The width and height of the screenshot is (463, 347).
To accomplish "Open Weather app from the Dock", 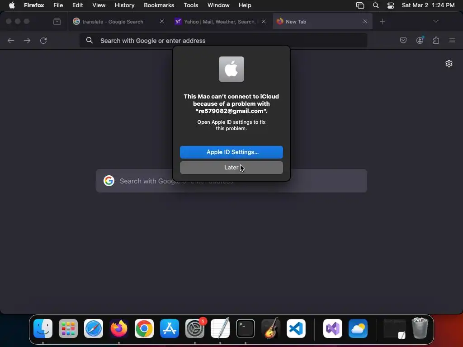I will [x=358, y=328].
